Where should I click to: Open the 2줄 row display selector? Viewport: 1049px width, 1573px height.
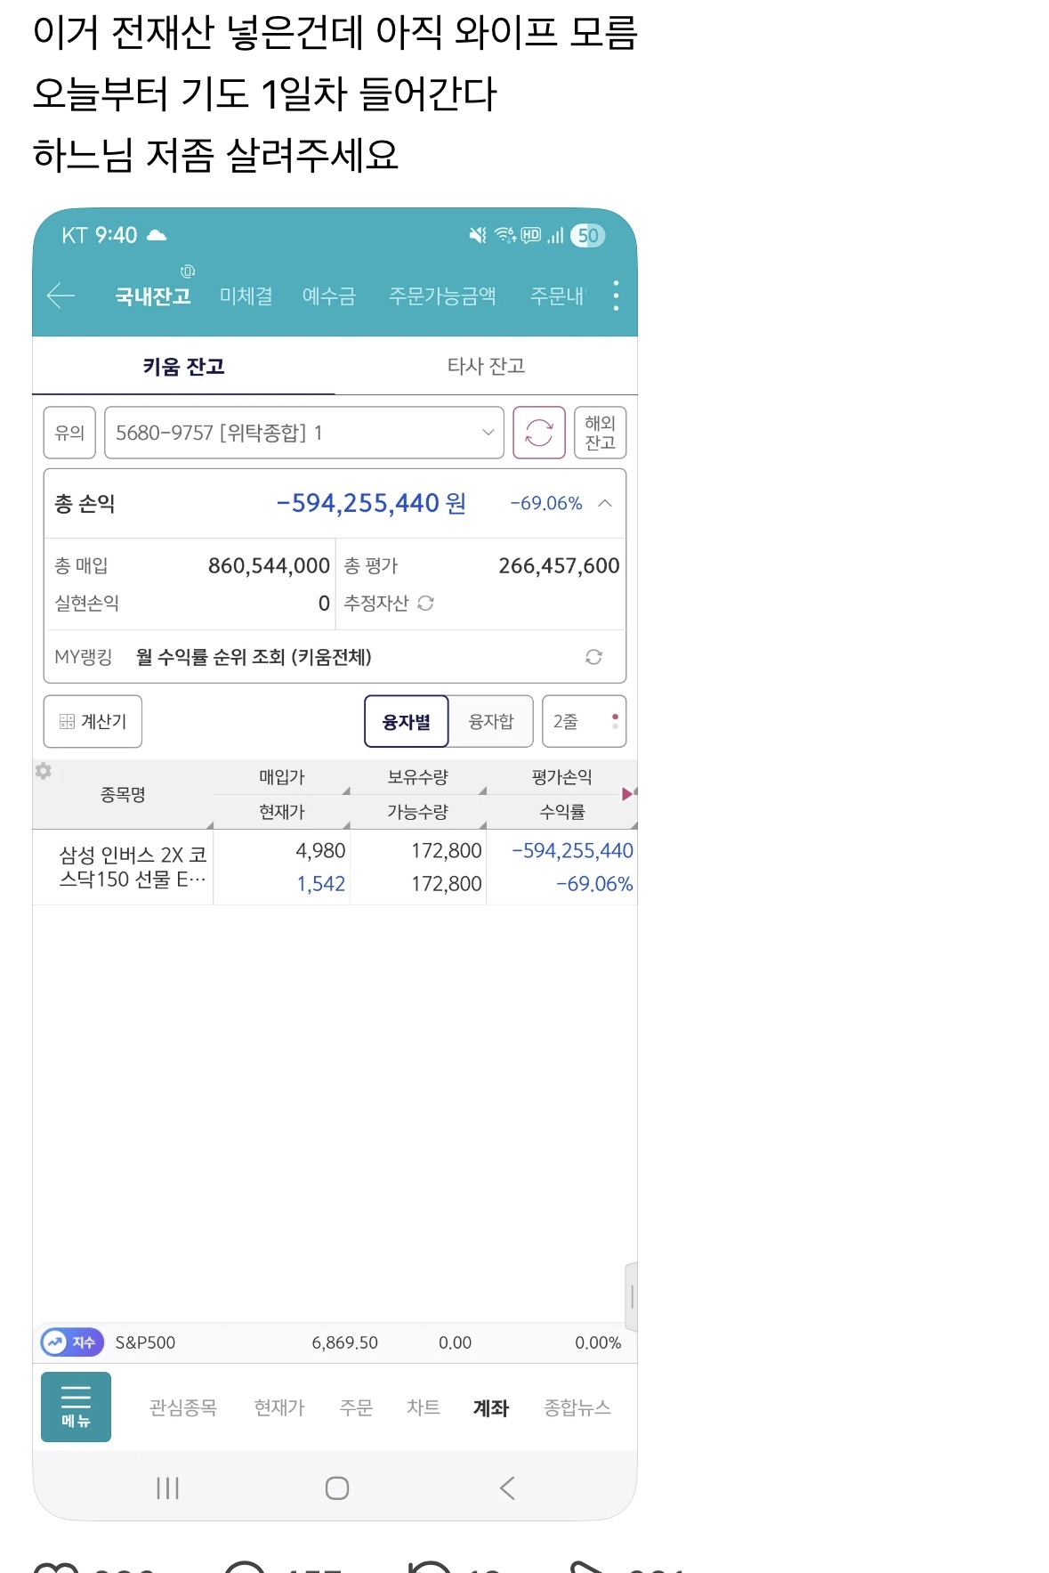point(584,722)
